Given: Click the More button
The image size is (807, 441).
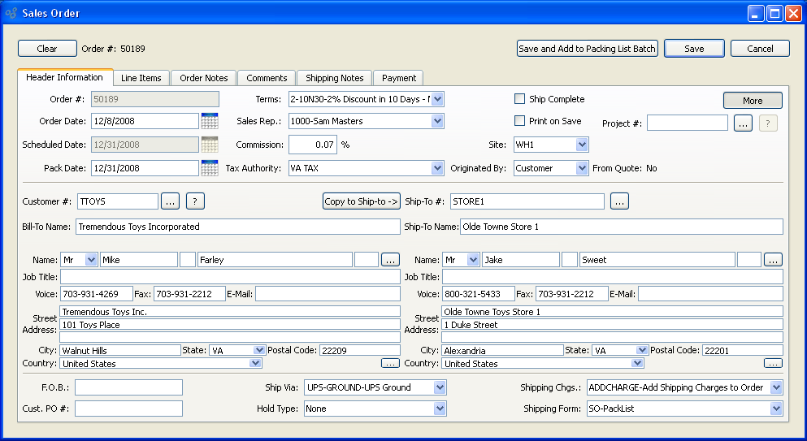Looking at the screenshot, I should coord(753,101).
